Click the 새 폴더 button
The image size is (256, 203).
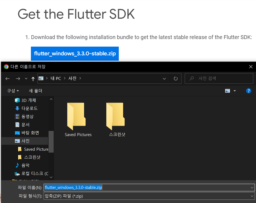pyautogui.click(x=36, y=91)
